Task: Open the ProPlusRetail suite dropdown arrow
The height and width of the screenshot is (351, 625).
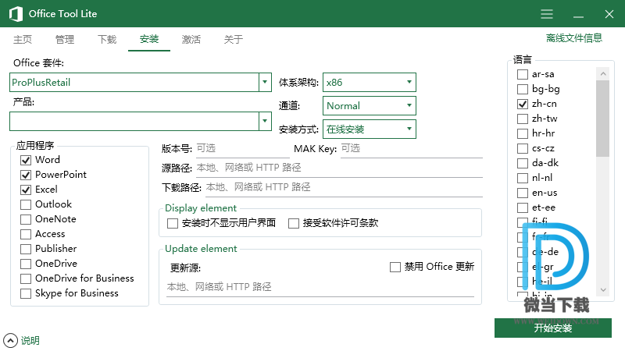Action: (x=265, y=83)
